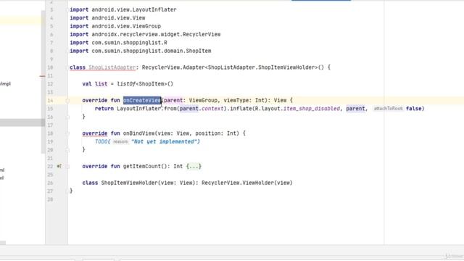
Task: Click the closing fold marker on line 20
Action: [x=67, y=150]
